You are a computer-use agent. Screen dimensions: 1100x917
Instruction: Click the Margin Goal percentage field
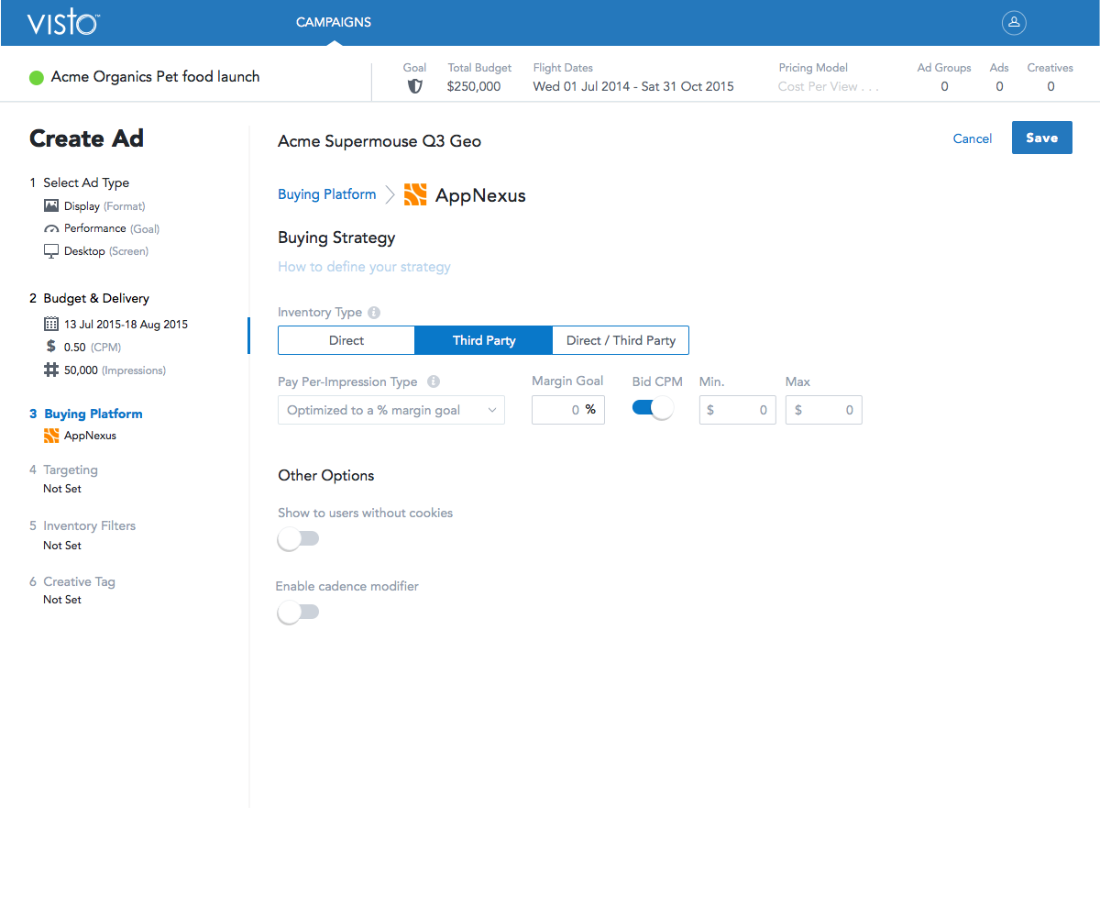(x=559, y=410)
